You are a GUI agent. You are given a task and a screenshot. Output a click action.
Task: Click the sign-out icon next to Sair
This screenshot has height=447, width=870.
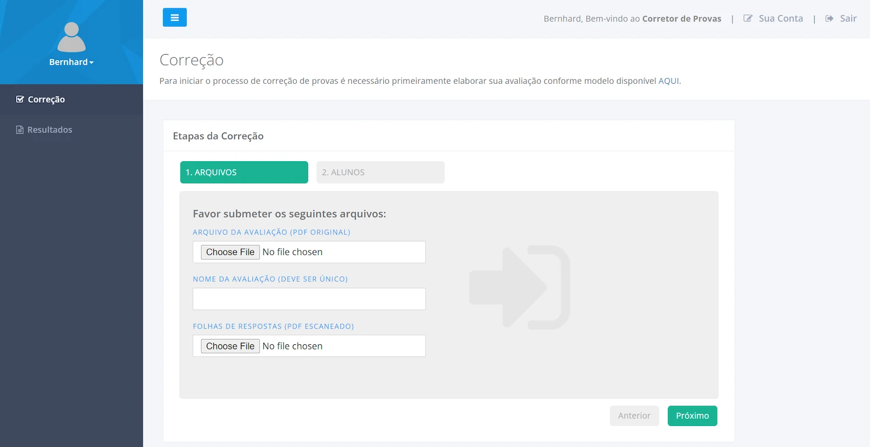(829, 19)
